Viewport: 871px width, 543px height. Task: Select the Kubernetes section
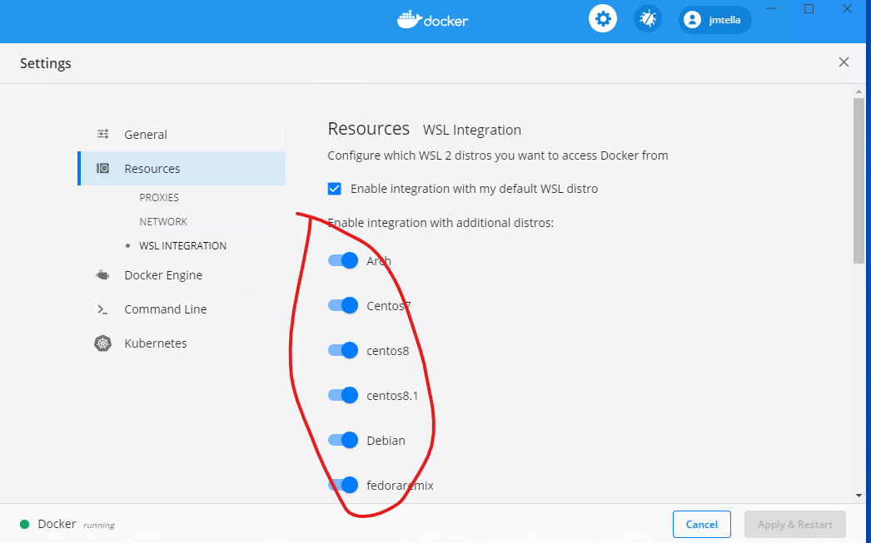click(156, 343)
